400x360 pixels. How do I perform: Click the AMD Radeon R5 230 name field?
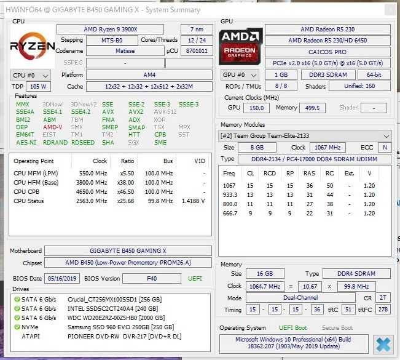[x=328, y=29]
